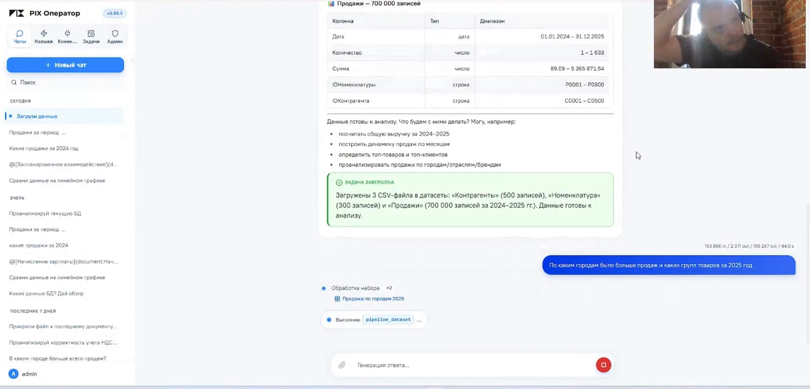Click the v0.98.5 version badge
810x389 pixels.
tap(115, 13)
